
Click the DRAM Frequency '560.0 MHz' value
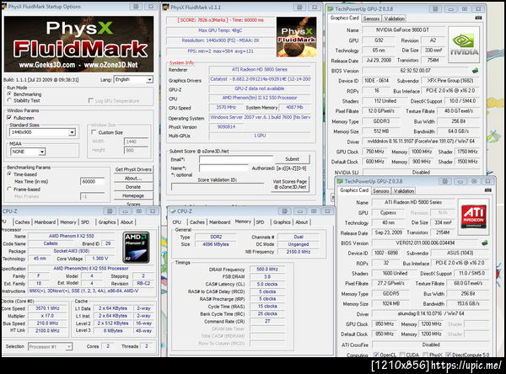pyautogui.click(x=267, y=269)
